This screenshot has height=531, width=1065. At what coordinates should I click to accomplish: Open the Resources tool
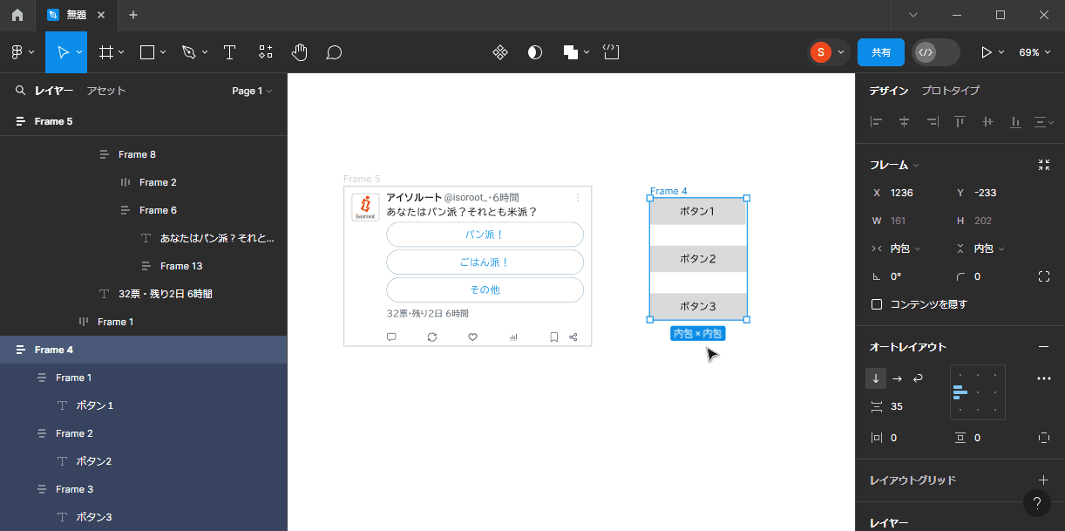pos(265,52)
